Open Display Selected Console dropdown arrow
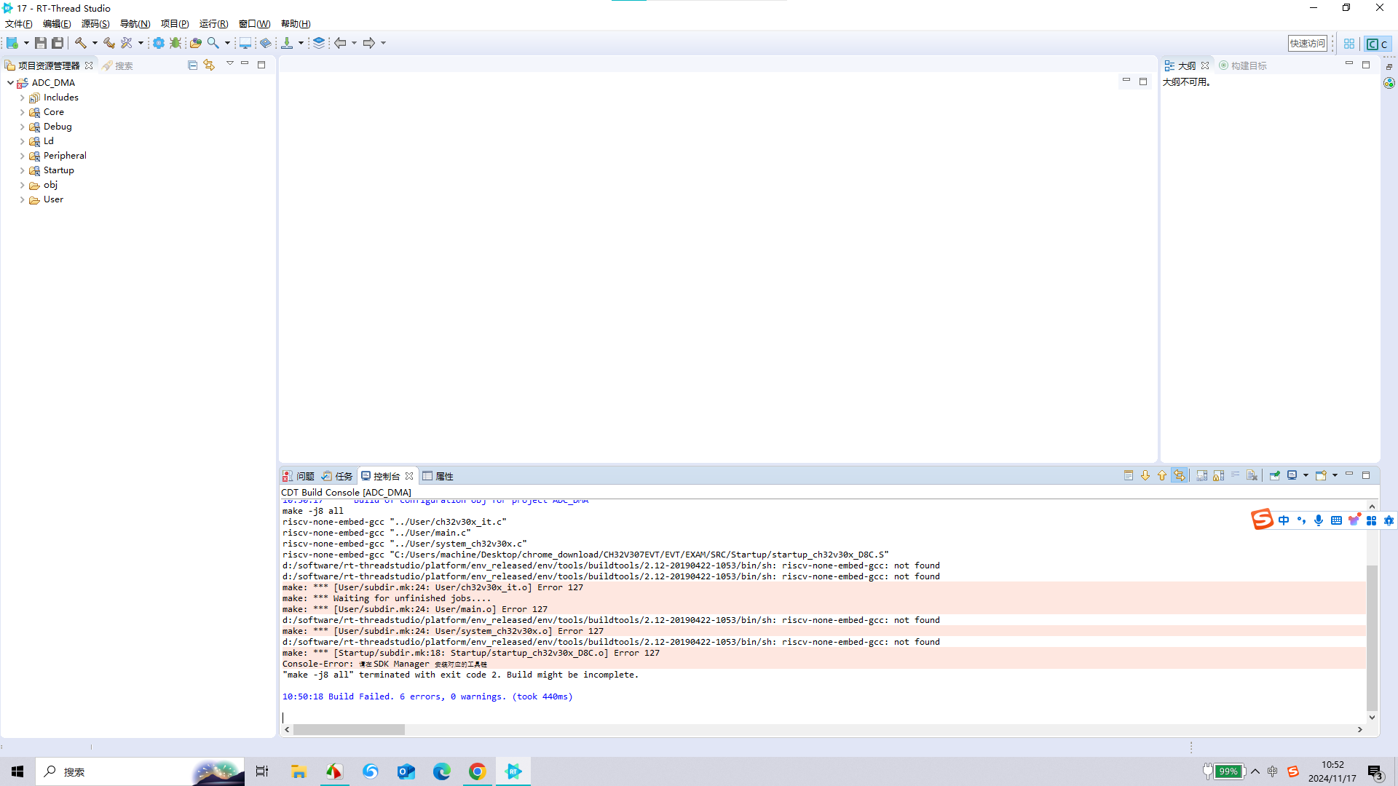This screenshot has width=1398, height=786. pos(1306,475)
